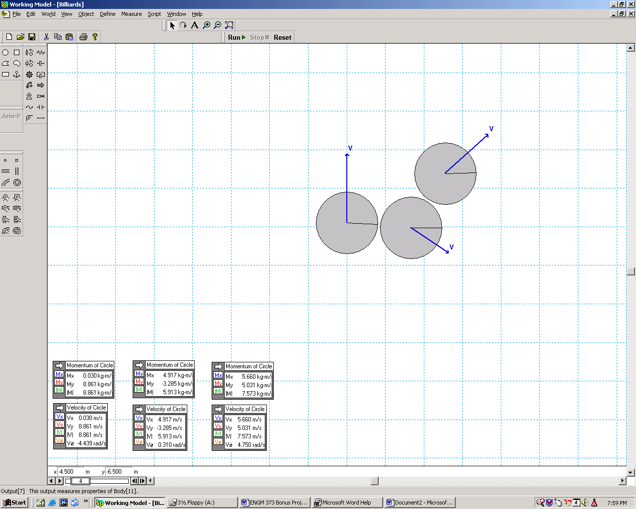Select the zigzag Spring tool
This screenshot has height=509, width=636.
(41, 52)
